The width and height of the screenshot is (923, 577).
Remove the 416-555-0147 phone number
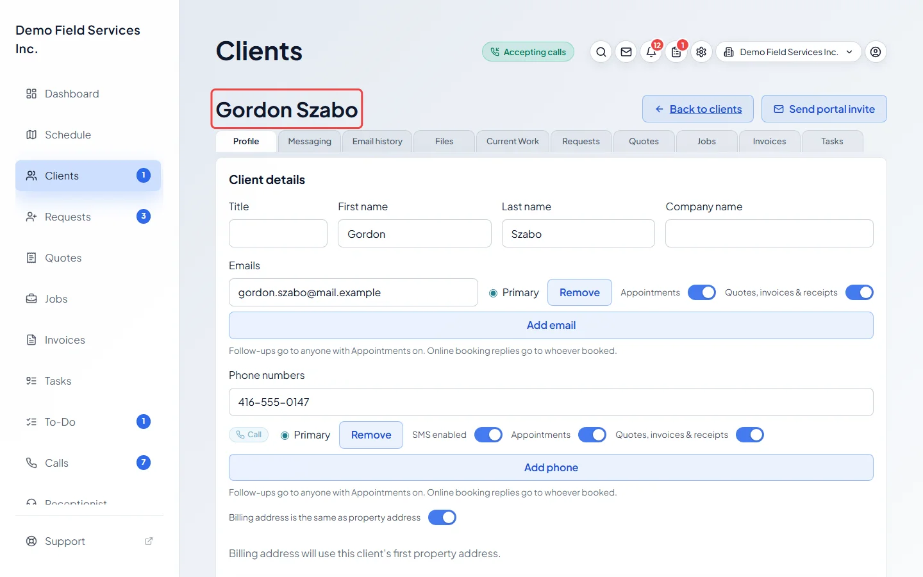click(371, 435)
